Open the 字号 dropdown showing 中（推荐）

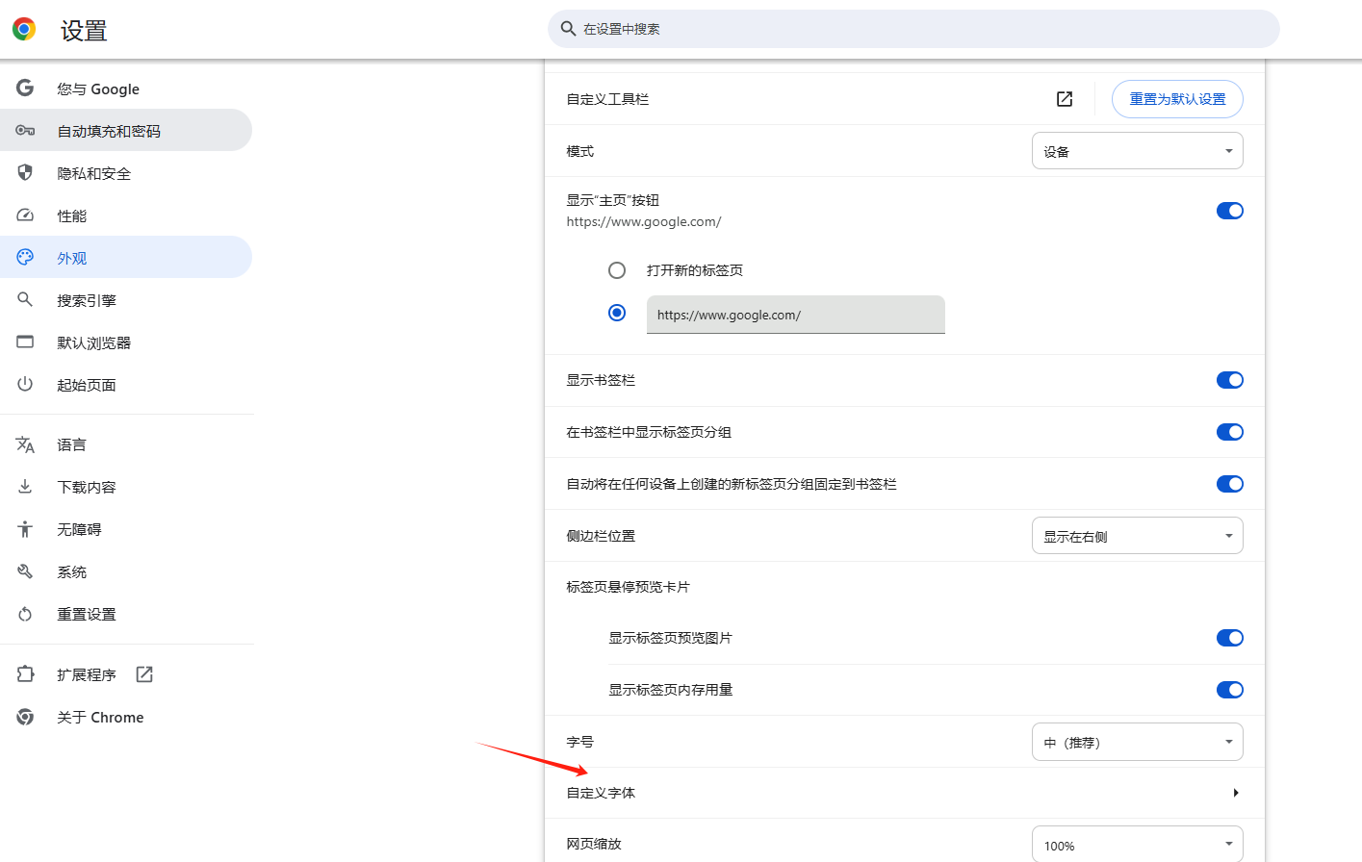tap(1137, 742)
